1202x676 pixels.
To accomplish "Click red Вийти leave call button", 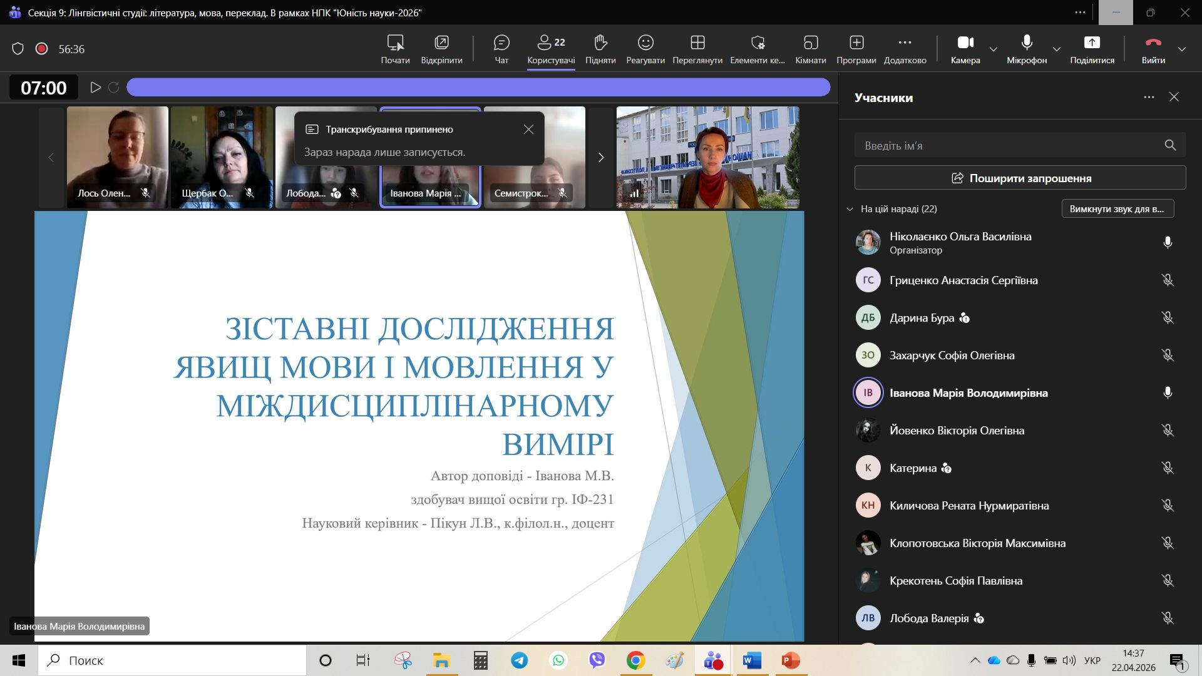I will click(x=1153, y=49).
